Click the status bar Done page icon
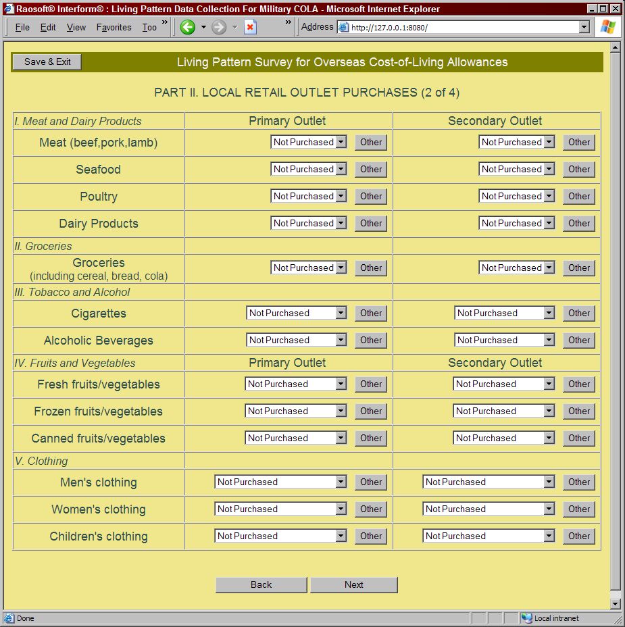The width and height of the screenshot is (625, 627). pyautogui.click(x=9, y=618)
